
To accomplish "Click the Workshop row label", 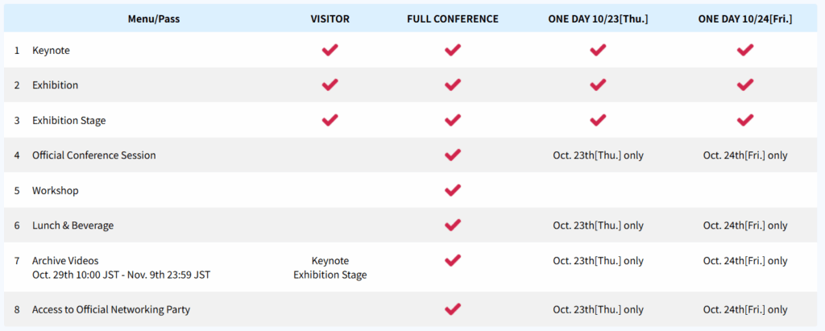I will 55,191.
